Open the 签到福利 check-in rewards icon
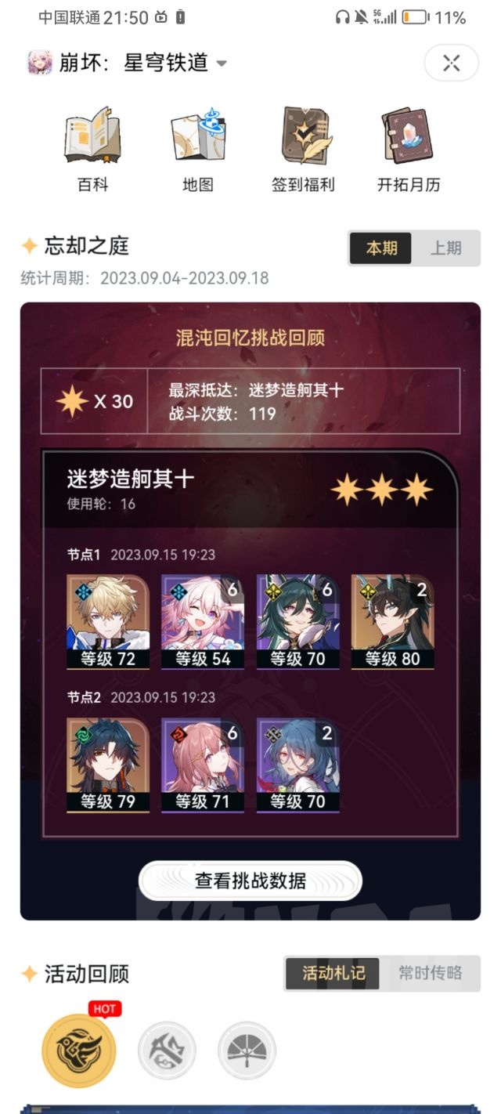The image size is (501, 1114). click(303, 136)
